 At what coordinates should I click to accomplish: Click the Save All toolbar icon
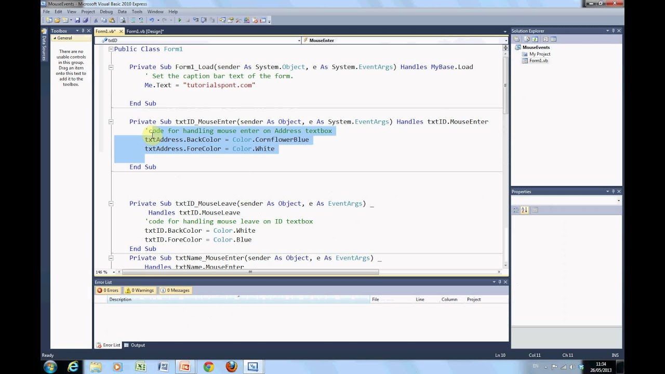85,20
